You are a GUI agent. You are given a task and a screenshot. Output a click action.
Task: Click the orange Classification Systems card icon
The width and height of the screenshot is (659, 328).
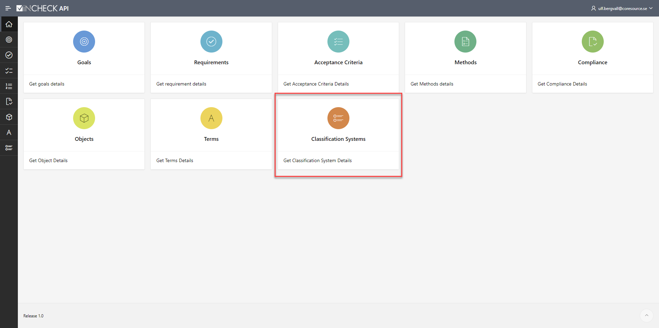click(338, 118)
